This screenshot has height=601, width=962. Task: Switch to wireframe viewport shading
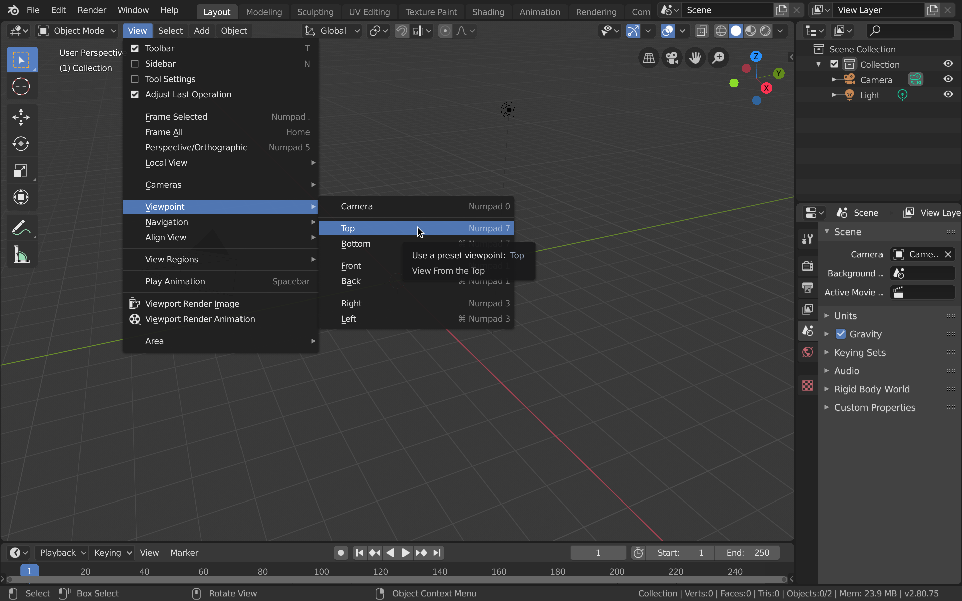click(x=721, y=31)
